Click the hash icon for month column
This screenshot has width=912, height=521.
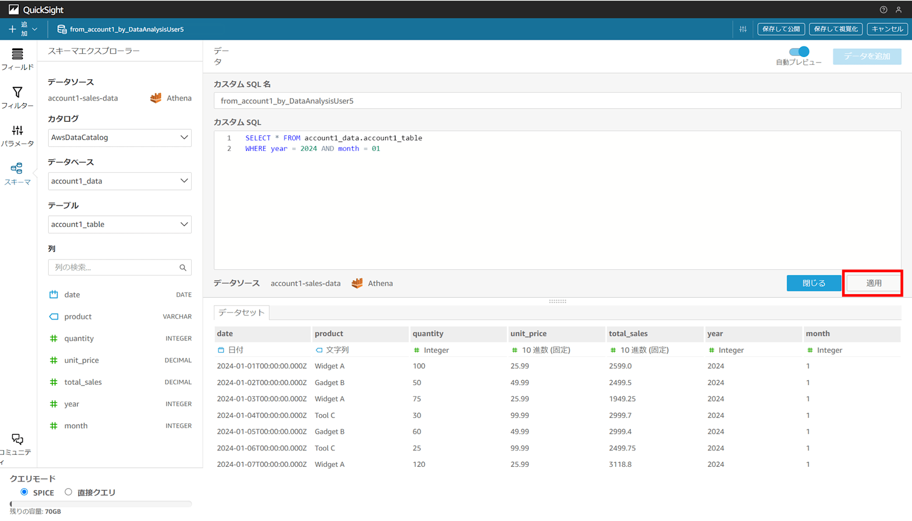54,426
